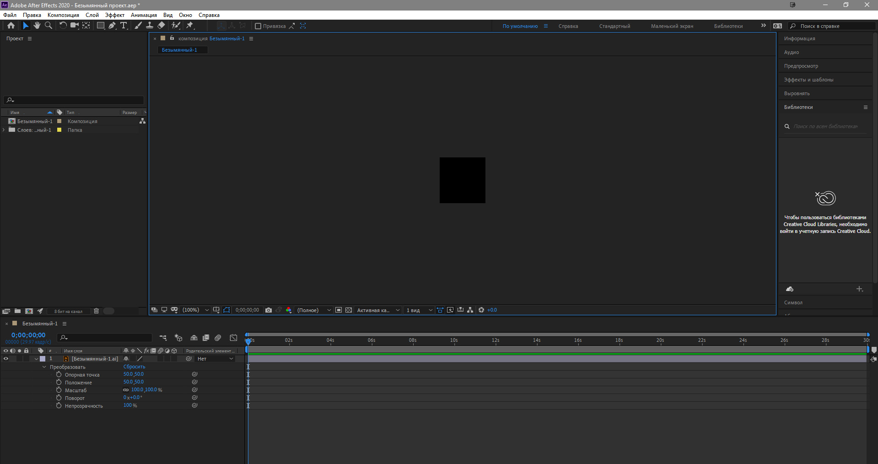The width and height of the screenshot is (878, 464).
Task: Select the Clone Stamp tool
Action: point(150,26)
